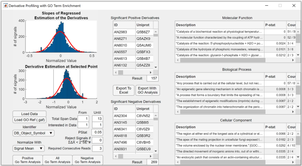
Task: Click scroll-left arrow of Negative Derivatives table
Action: (x=116, y=156)
